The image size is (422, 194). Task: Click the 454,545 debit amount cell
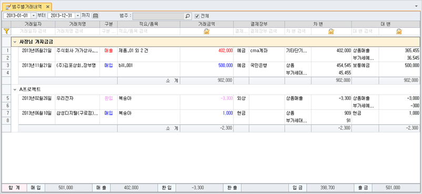[331, 65]
